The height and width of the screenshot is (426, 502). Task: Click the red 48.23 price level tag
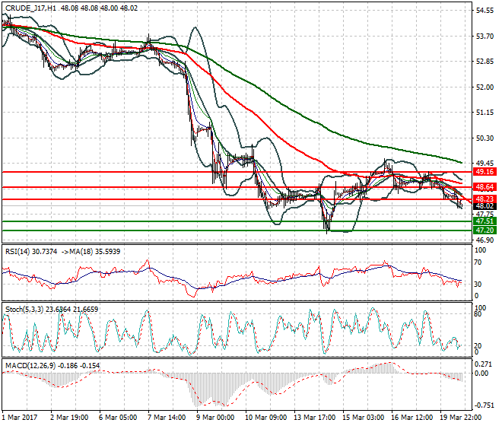(x=485, y=199)
